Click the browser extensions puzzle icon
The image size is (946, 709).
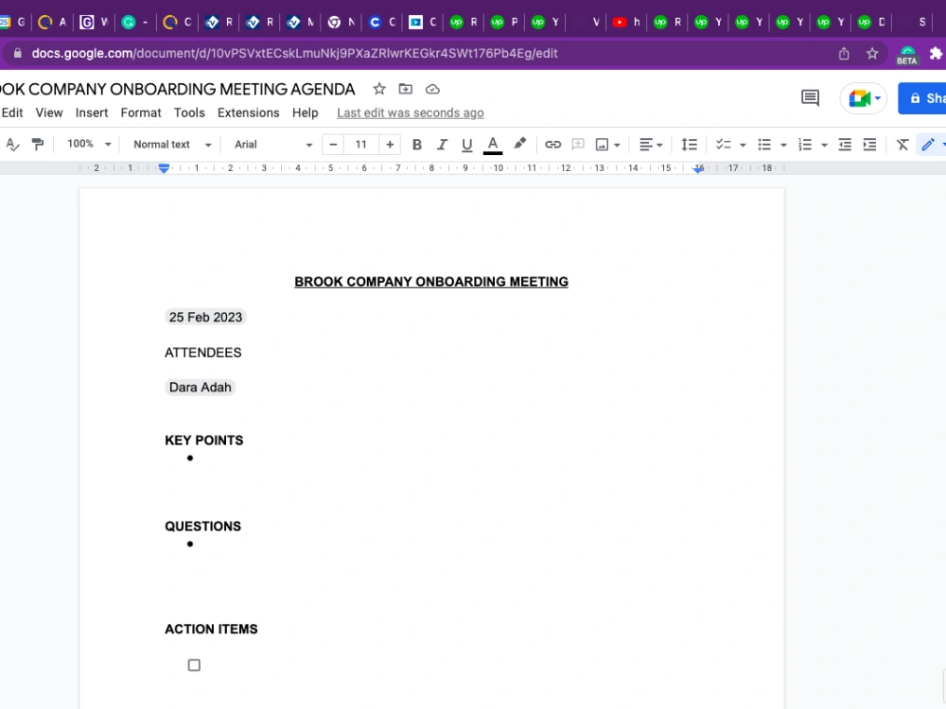(x=936, y=54)
